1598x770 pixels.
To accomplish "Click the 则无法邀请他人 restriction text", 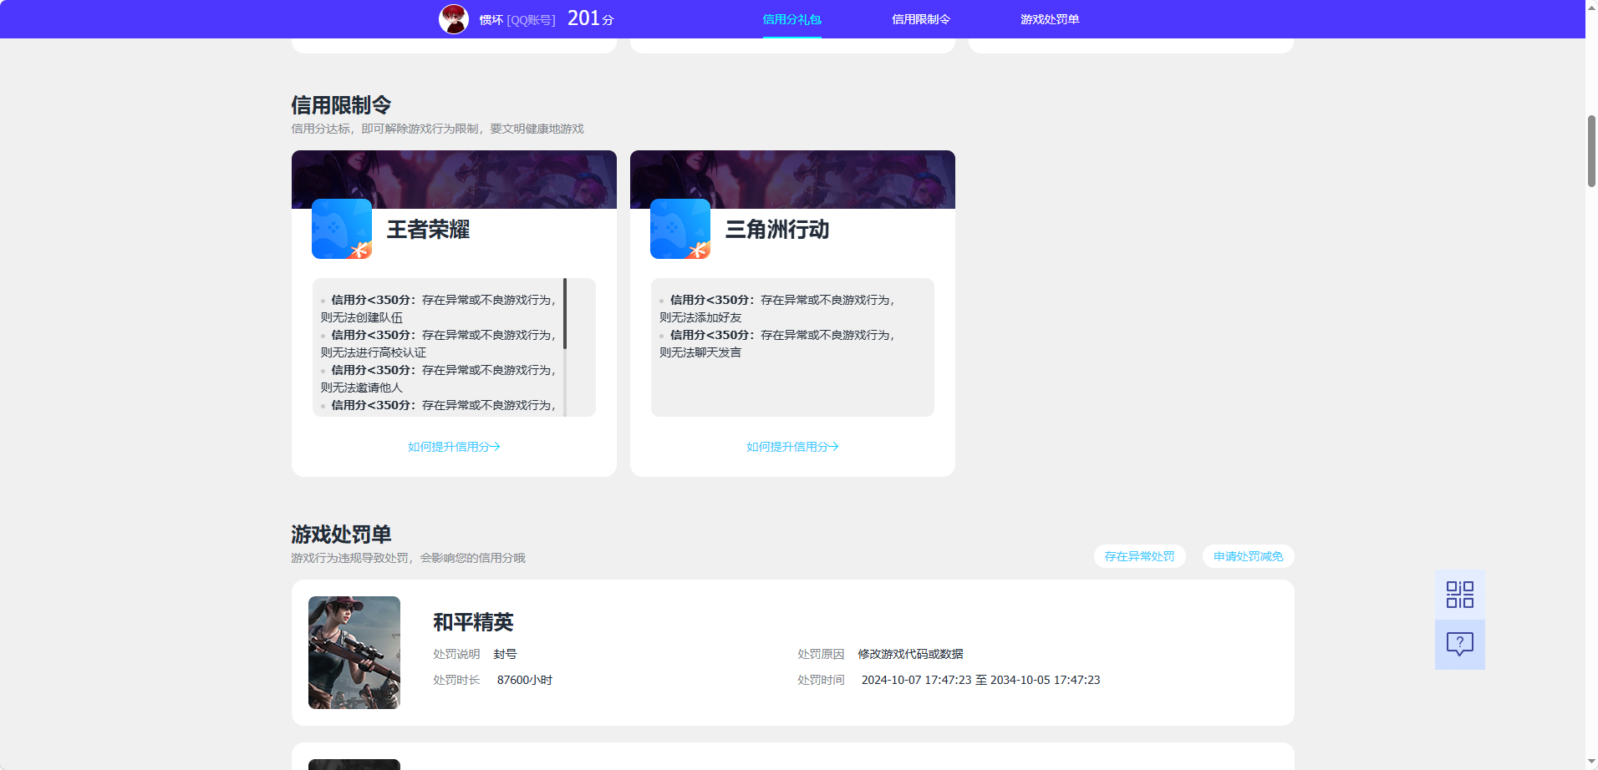I will click(x=361, y=388).
